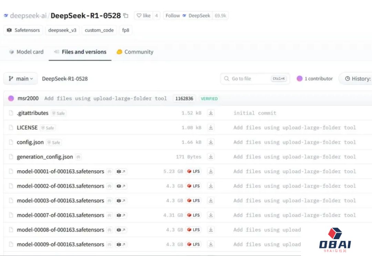Screen dimensions: 372x256
Task: Open model-00007-of-000163.safetensors file
Action: click(61, 215)
